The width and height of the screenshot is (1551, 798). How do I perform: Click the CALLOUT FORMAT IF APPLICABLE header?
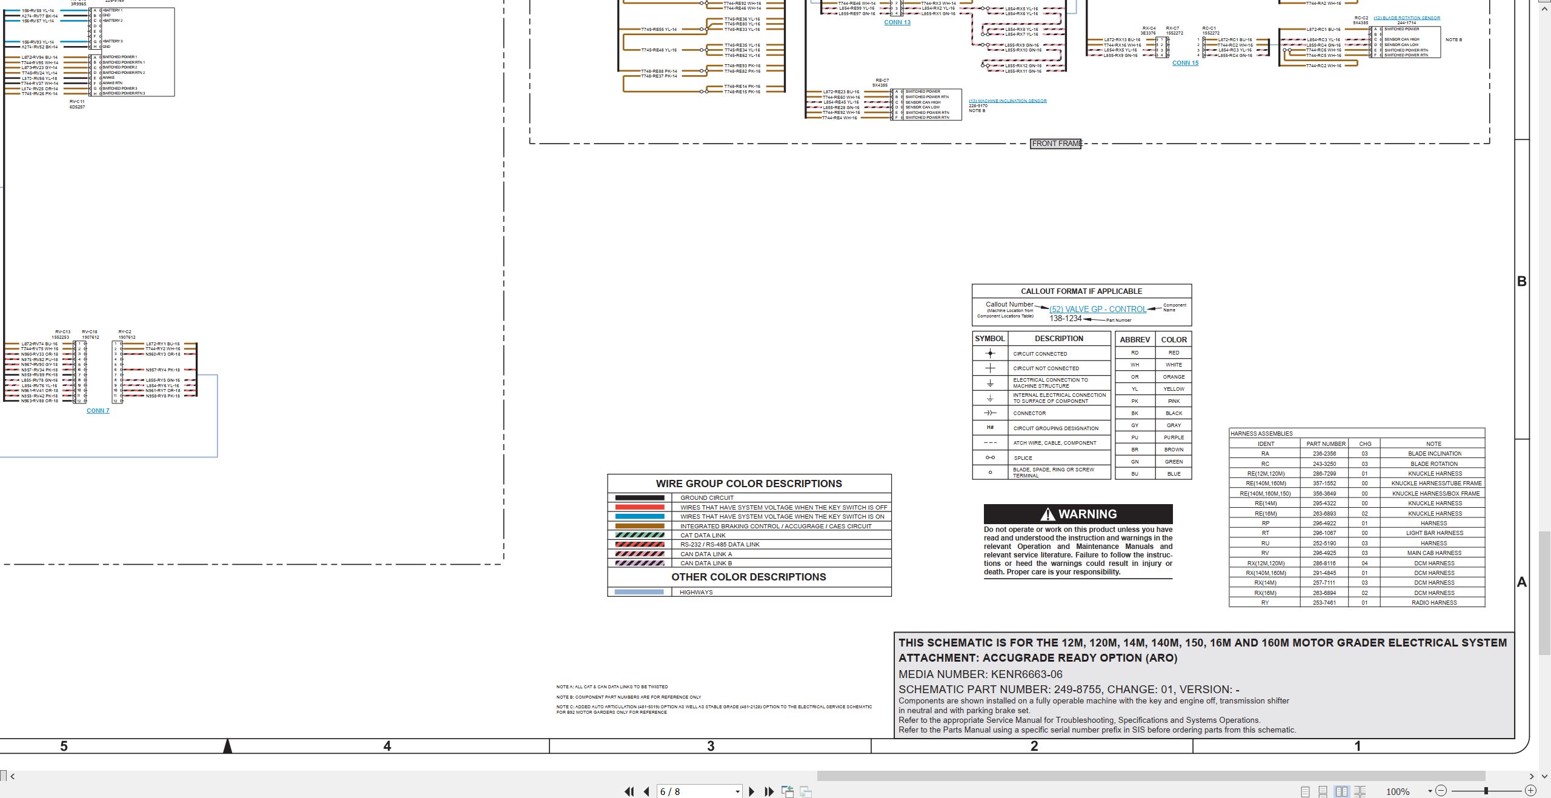click(1081, 291)
